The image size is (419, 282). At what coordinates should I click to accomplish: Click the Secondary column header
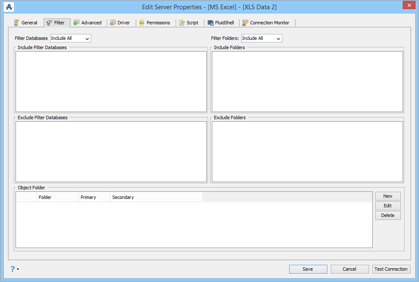[156, 197]
